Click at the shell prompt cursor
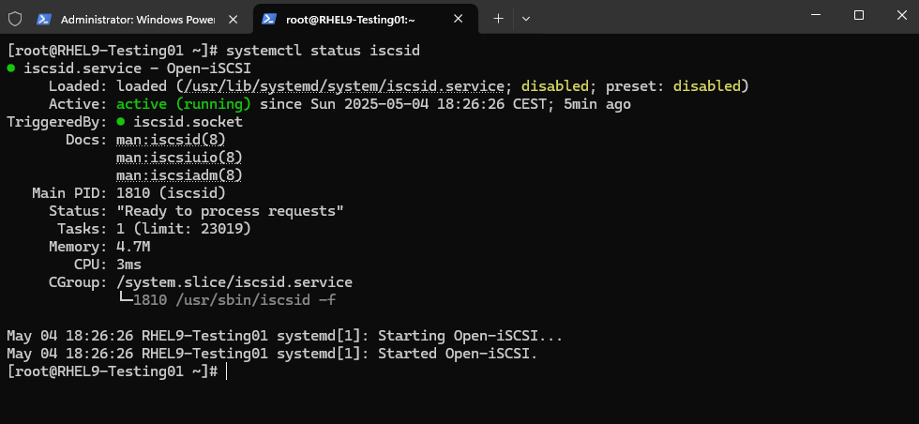The image size is (919, 424). coord(226,371)
